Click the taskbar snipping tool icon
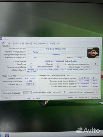The image size is (103, 137). pos(7,135)
